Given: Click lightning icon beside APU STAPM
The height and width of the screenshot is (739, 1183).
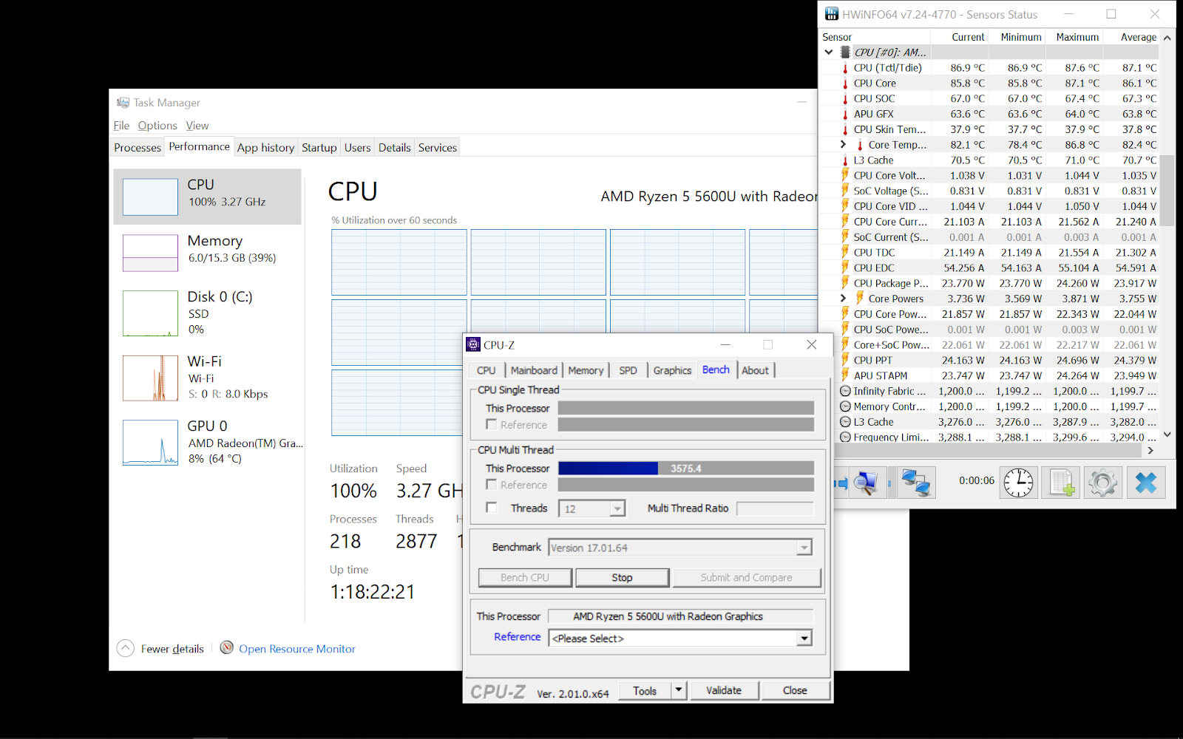Looking at the screenshot, I should point(845,375).
